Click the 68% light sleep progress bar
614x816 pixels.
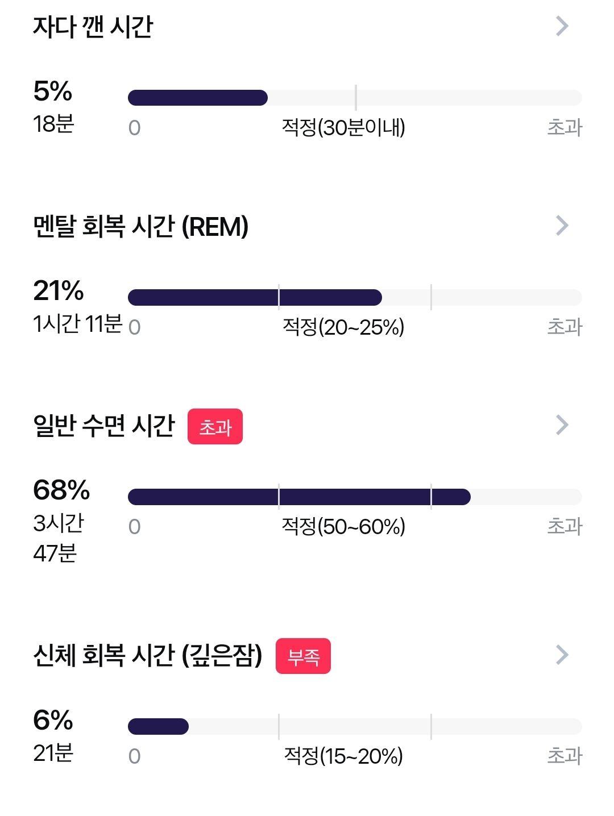coord(355,497)
